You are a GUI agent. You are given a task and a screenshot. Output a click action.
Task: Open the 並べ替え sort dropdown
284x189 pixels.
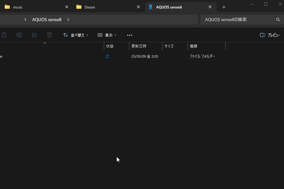[76, 35]
